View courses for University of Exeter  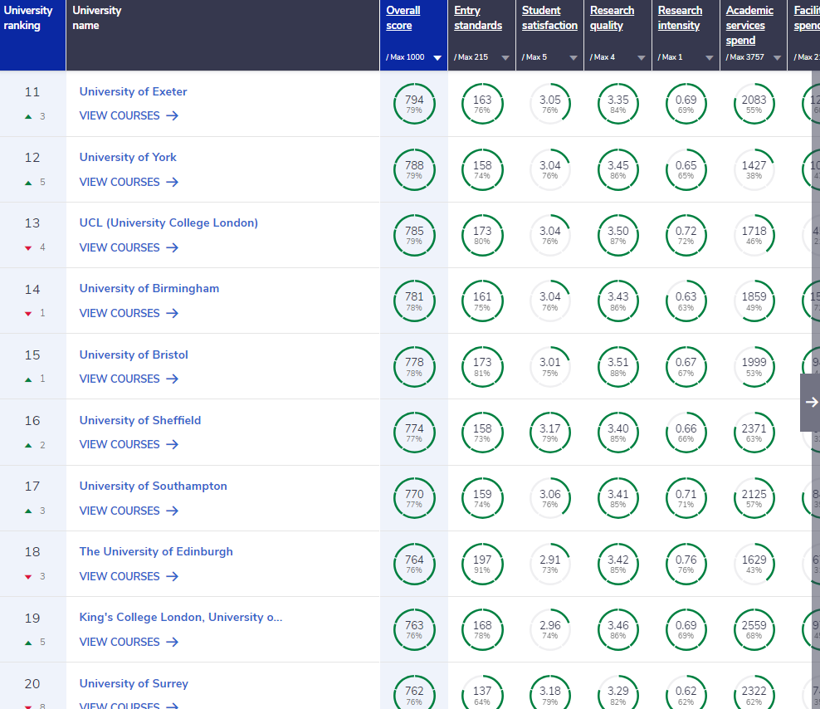point(129,115)
